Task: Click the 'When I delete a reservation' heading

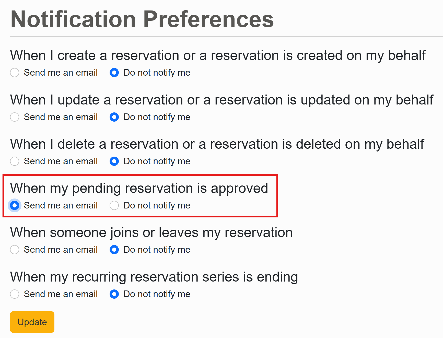Action: 217,144
